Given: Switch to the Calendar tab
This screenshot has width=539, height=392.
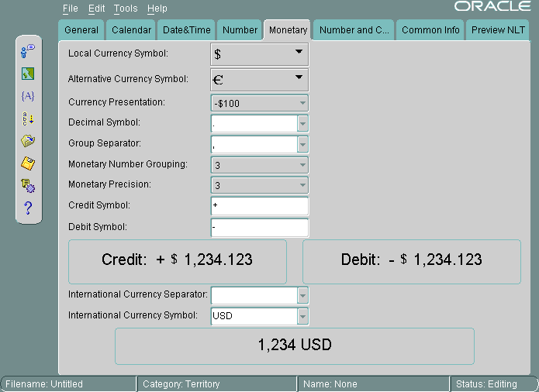Looking at the screenshot, I should pos(131,30).
